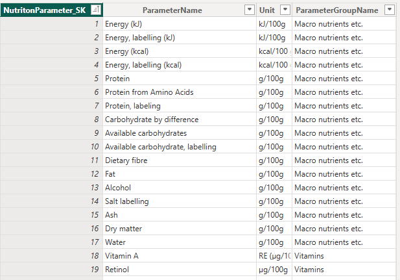Click the 'Alcohol' cell

[x=180, y=188]
